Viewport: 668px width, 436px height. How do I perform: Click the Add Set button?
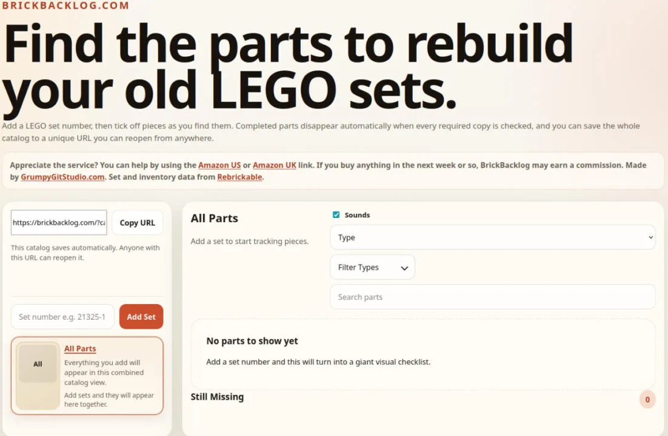[x=141, y=317]
